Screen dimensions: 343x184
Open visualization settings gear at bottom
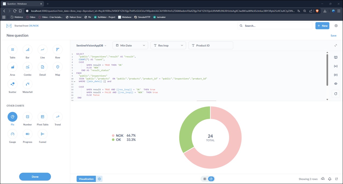[99, 179]
